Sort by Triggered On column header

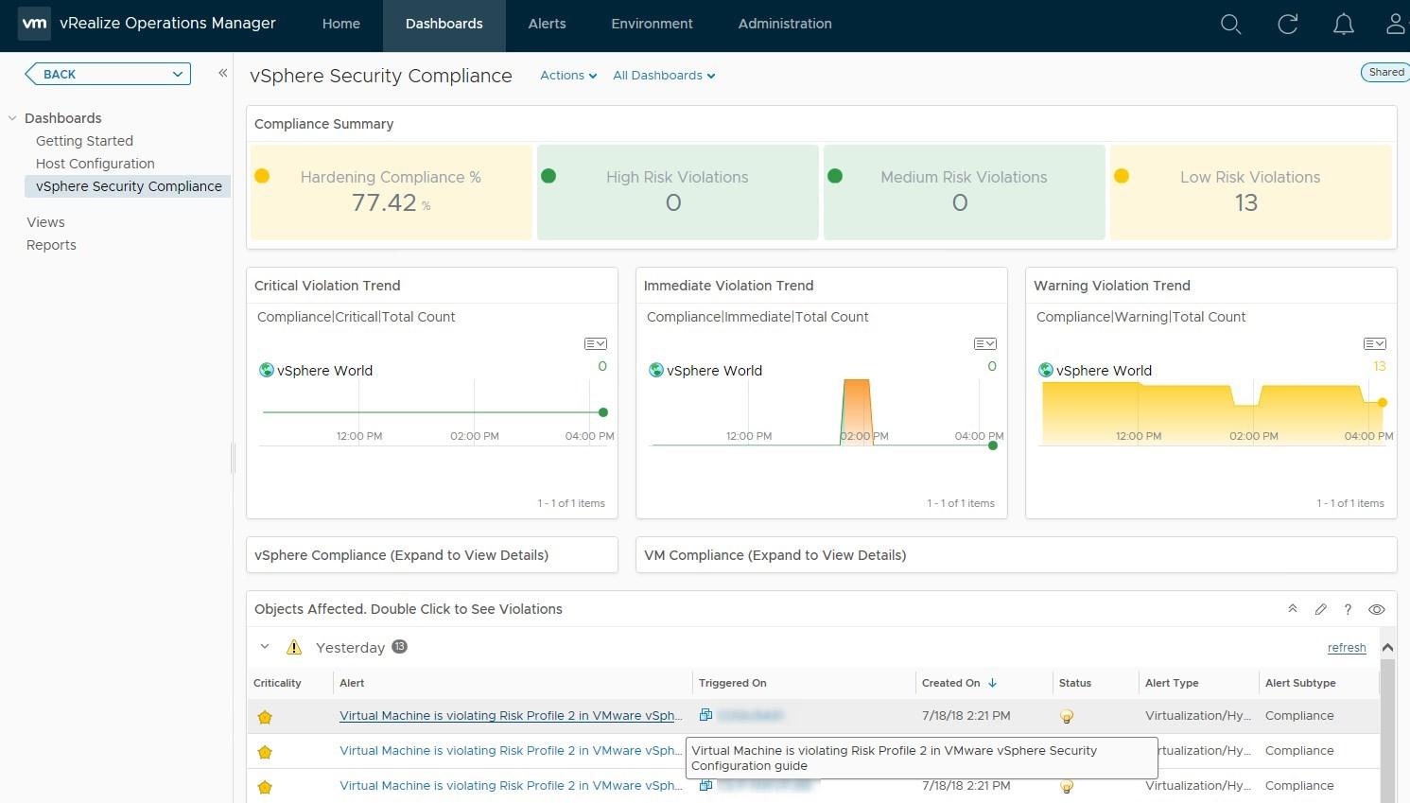click(x=732, y=683)
